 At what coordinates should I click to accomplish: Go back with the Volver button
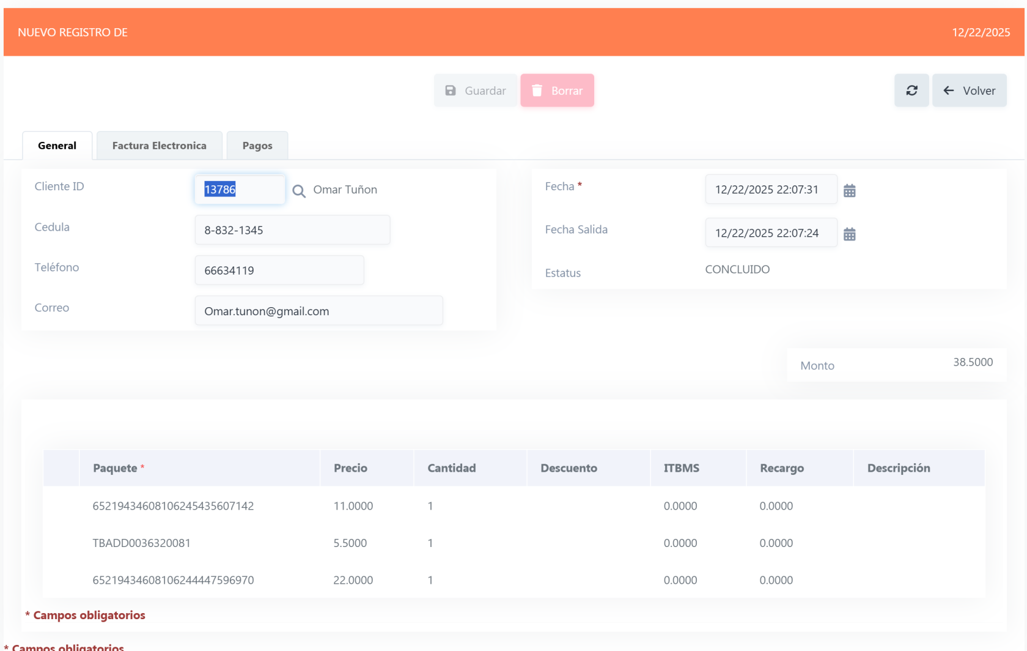[969, 91]
